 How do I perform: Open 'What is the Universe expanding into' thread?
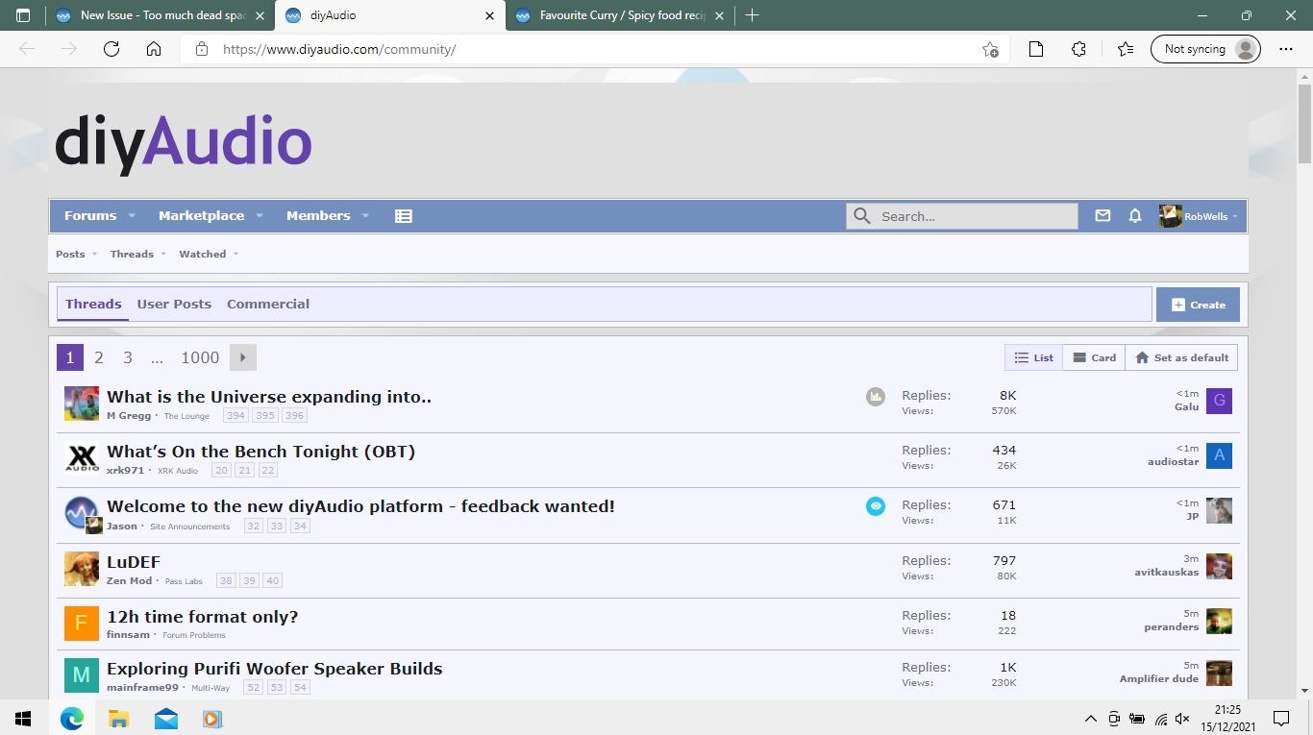coord(269,397)
